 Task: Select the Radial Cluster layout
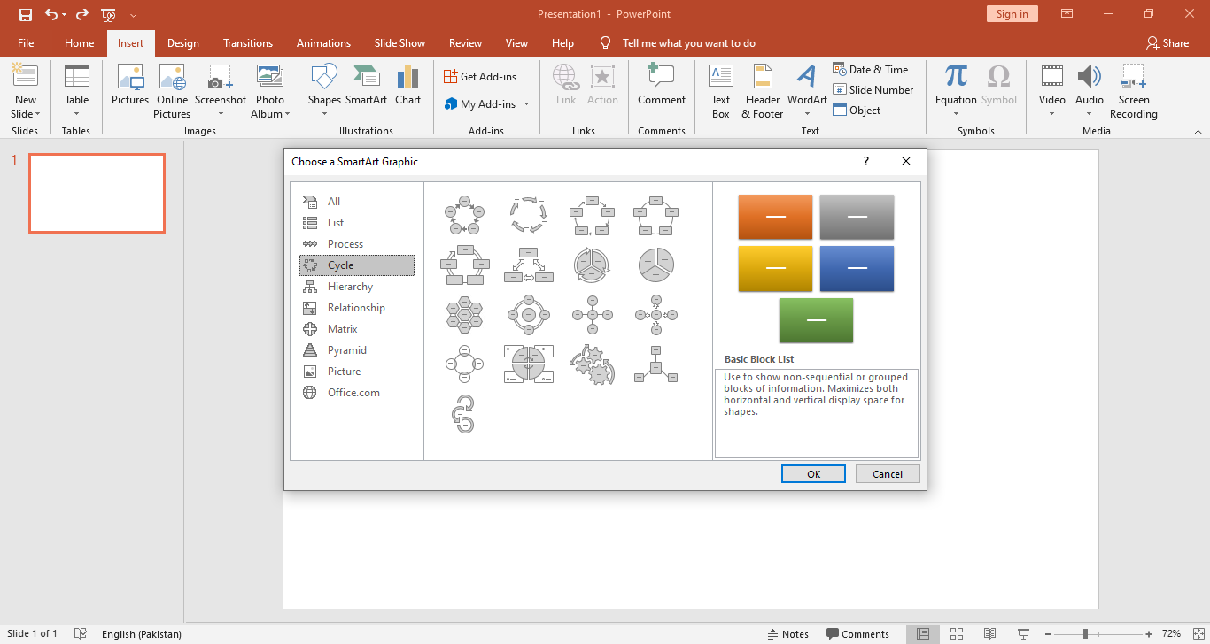point(656,364)
